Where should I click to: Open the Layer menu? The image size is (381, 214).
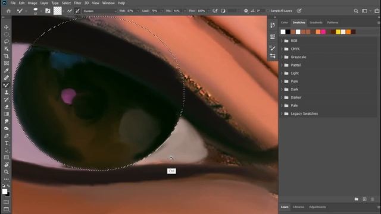coord(44,3)
